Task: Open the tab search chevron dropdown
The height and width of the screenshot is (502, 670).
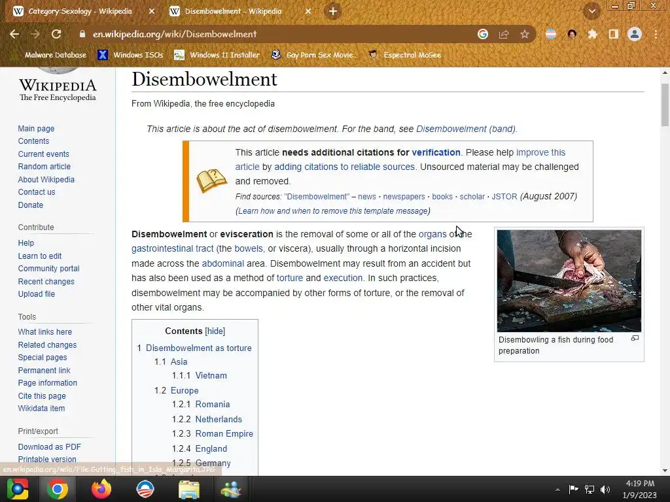Action: 592,12
